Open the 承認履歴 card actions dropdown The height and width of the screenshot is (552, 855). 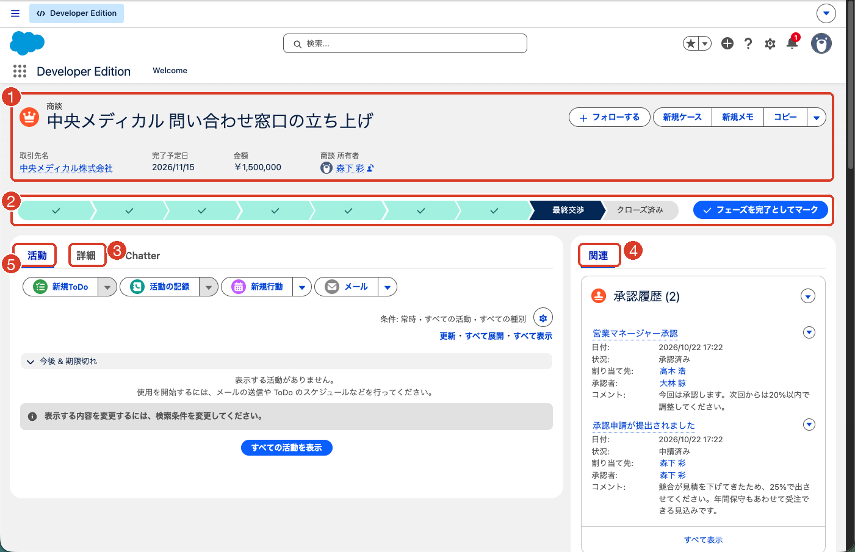tap(808, 296)
